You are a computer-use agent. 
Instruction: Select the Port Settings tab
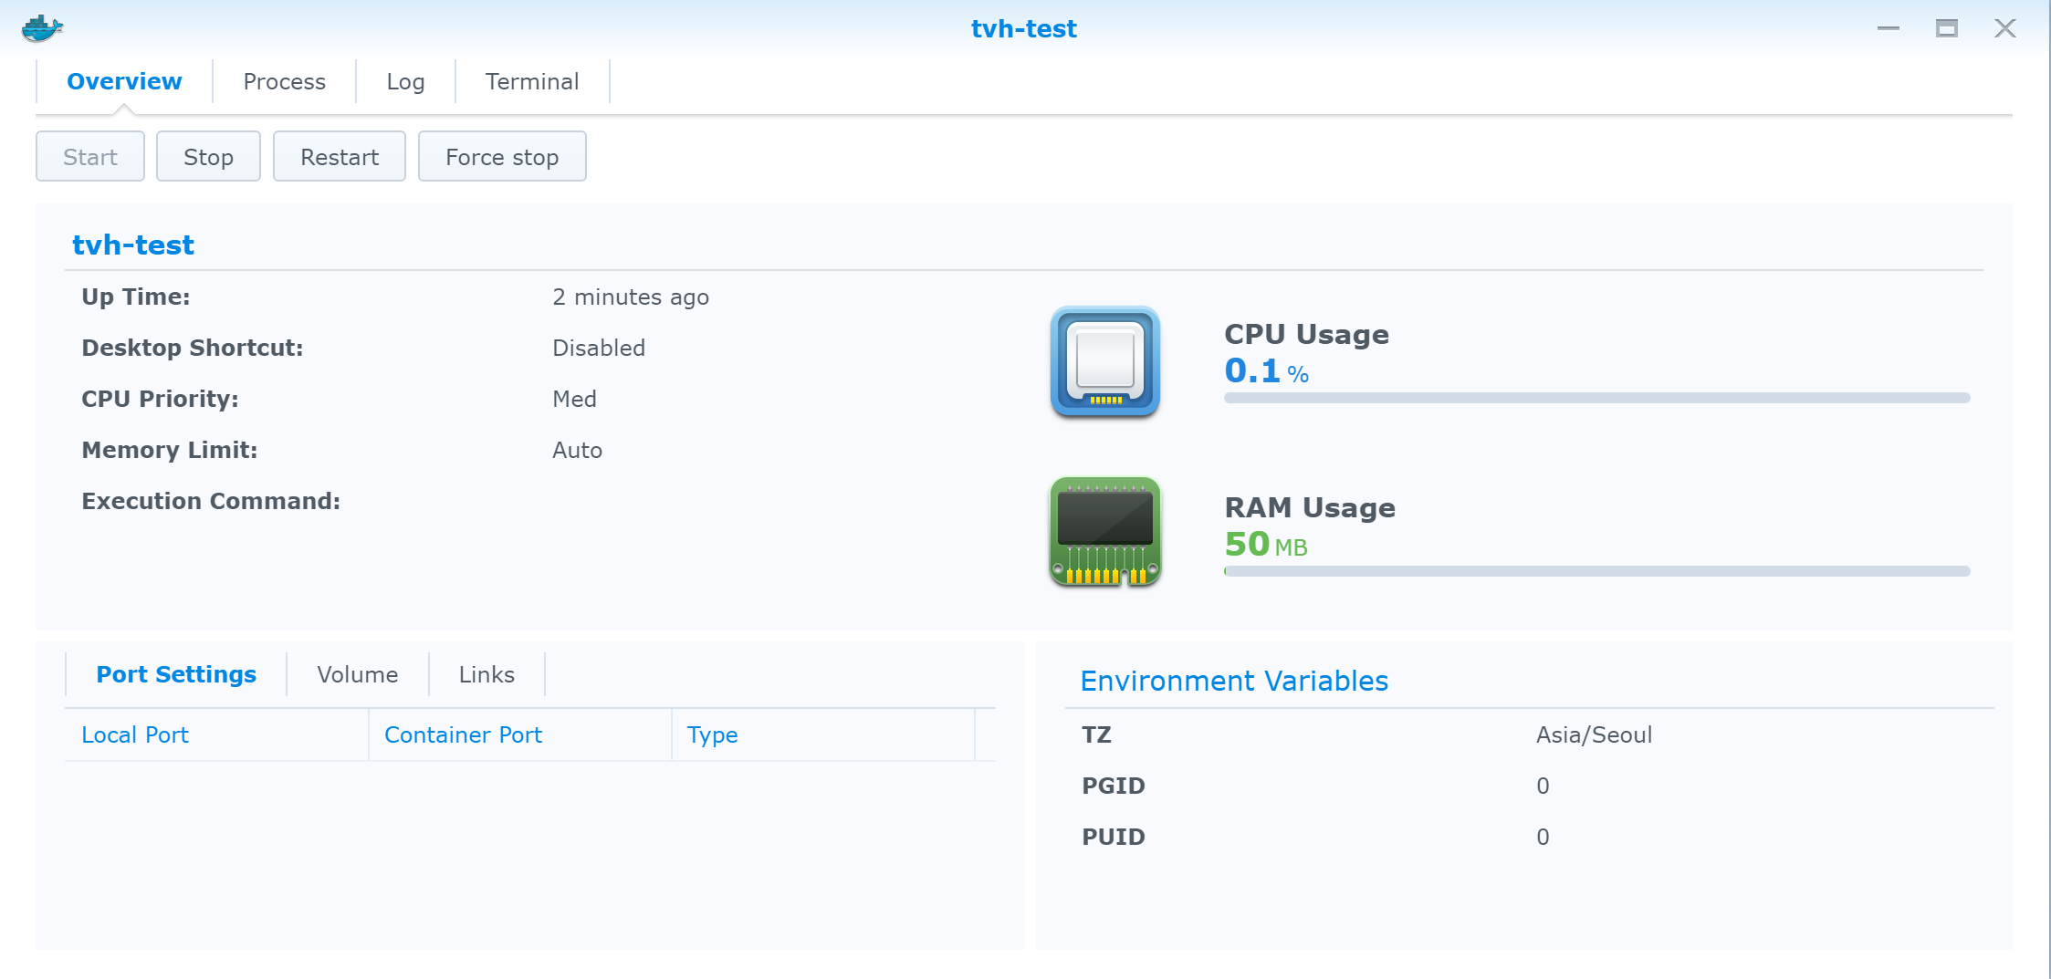point(176,674)
